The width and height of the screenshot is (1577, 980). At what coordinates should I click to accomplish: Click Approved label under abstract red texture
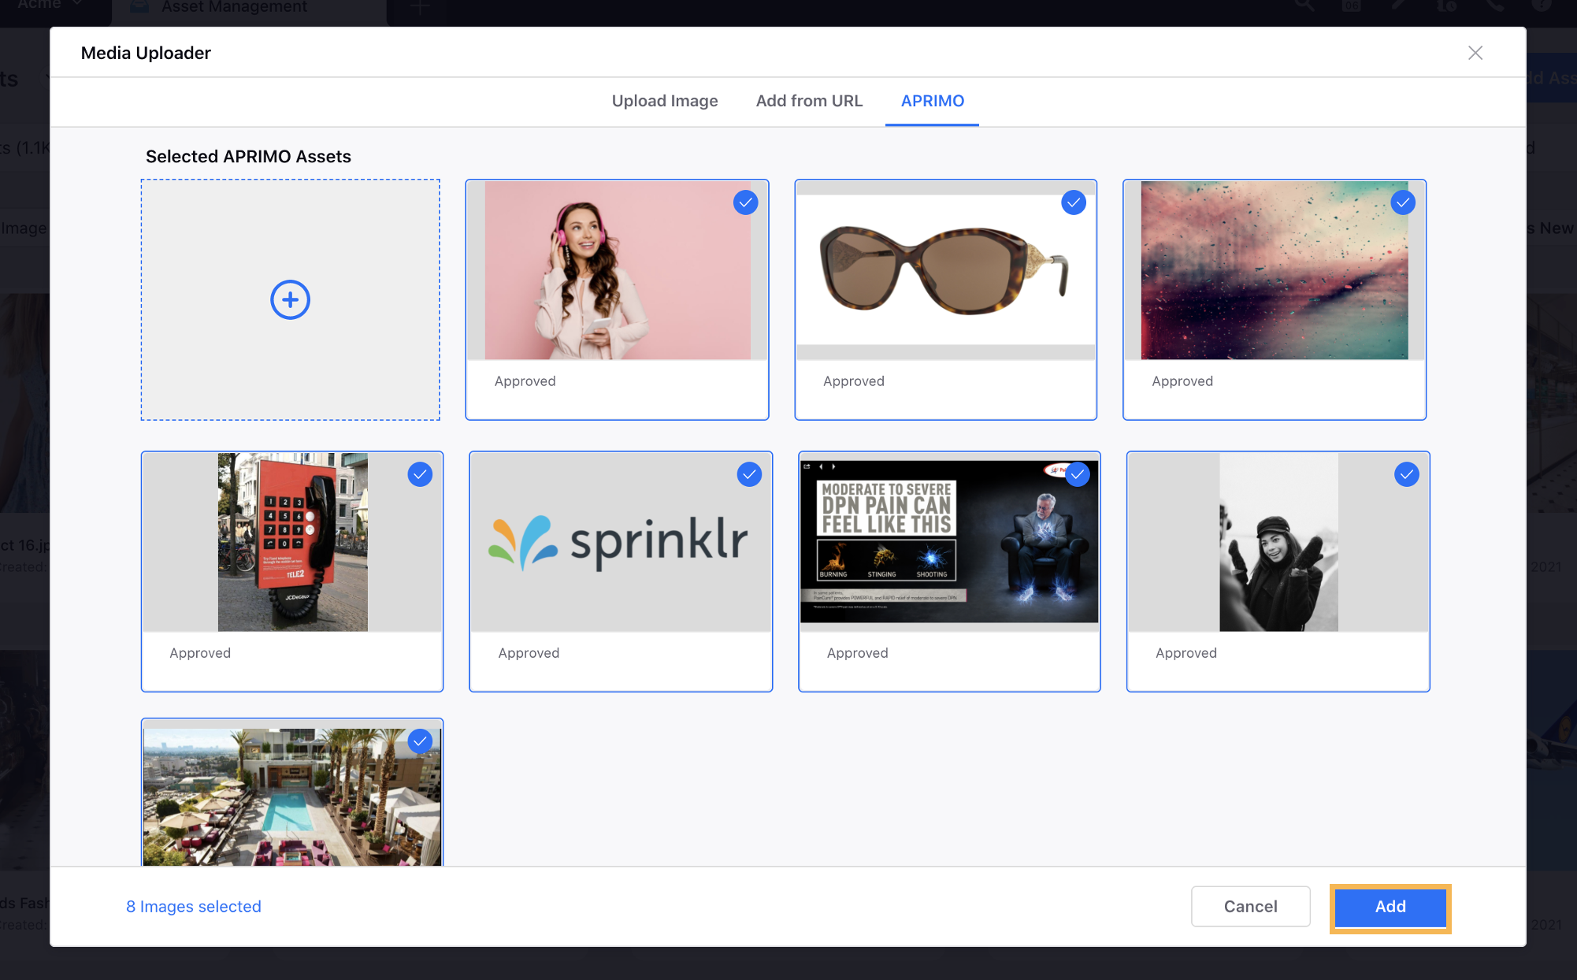(x=1182, y=381)
